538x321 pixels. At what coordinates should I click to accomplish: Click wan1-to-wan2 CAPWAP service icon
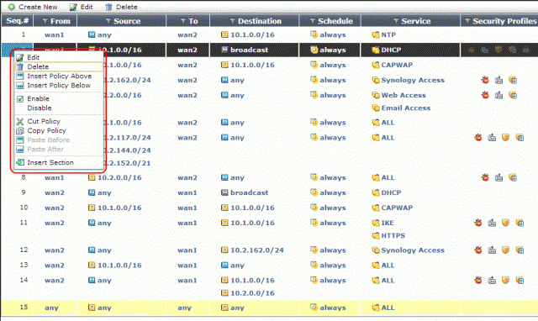(376, 65)
